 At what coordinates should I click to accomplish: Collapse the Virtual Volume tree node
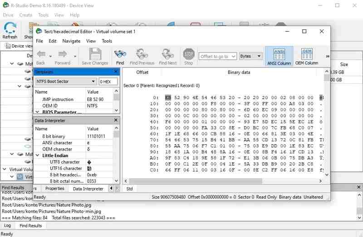[4, 169]
